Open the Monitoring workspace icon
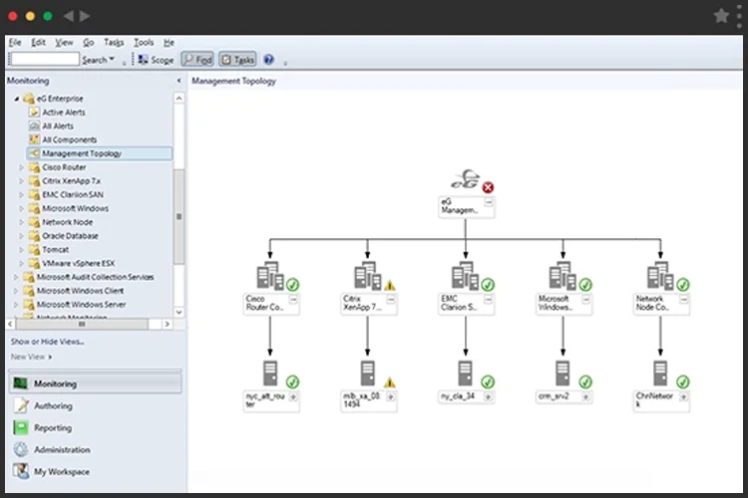This screenshot has height=498, width=748. coord(21,383)
